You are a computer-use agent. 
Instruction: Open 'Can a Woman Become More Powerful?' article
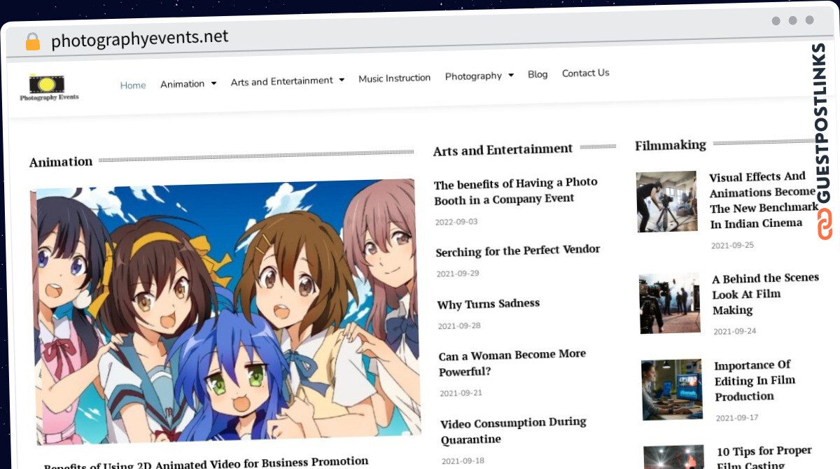point(512,363)
